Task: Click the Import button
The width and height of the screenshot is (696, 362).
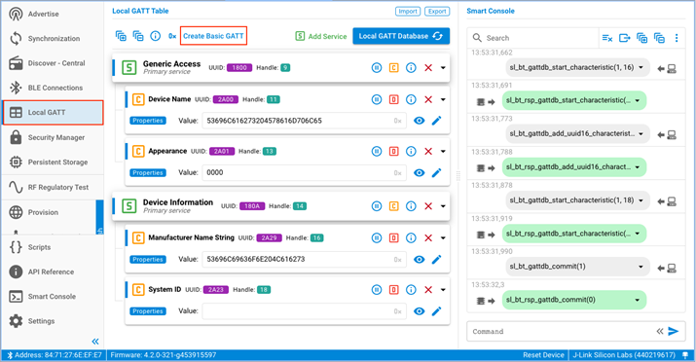Action: click(408, 11)
